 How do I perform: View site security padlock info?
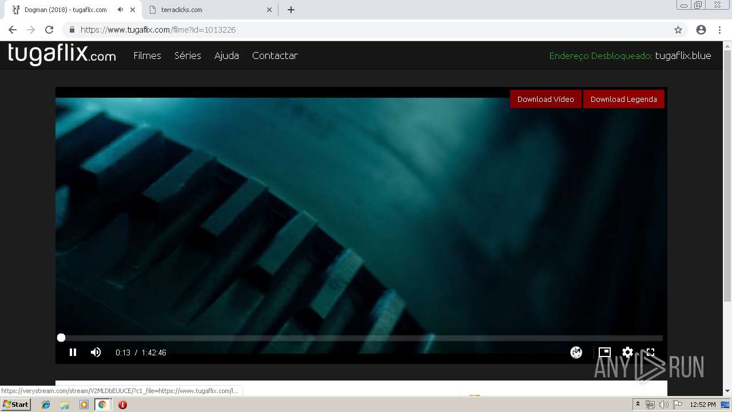point(72,30)
